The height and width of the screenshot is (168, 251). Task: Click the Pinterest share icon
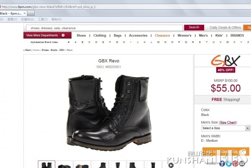point(236,164)
